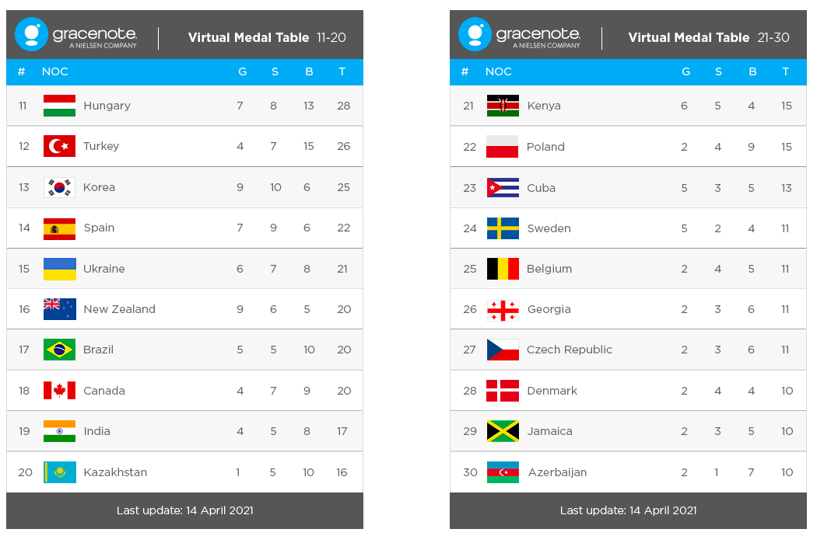The height and width of the screenshot is (536, 817).
Task: Click the Canada maple leaf flag
Action: (x=59, y=391)
